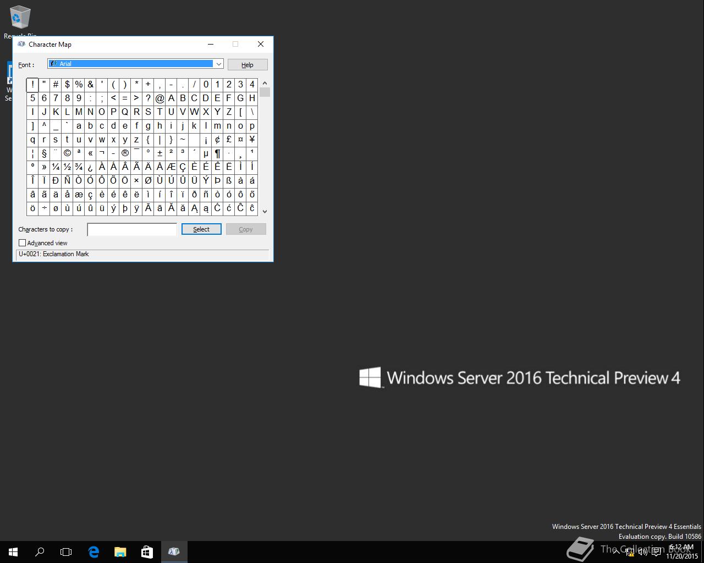Open taskbar Search
Viewport: 704px width, 563px height.
pyautogui.click(x=40, y=552)
